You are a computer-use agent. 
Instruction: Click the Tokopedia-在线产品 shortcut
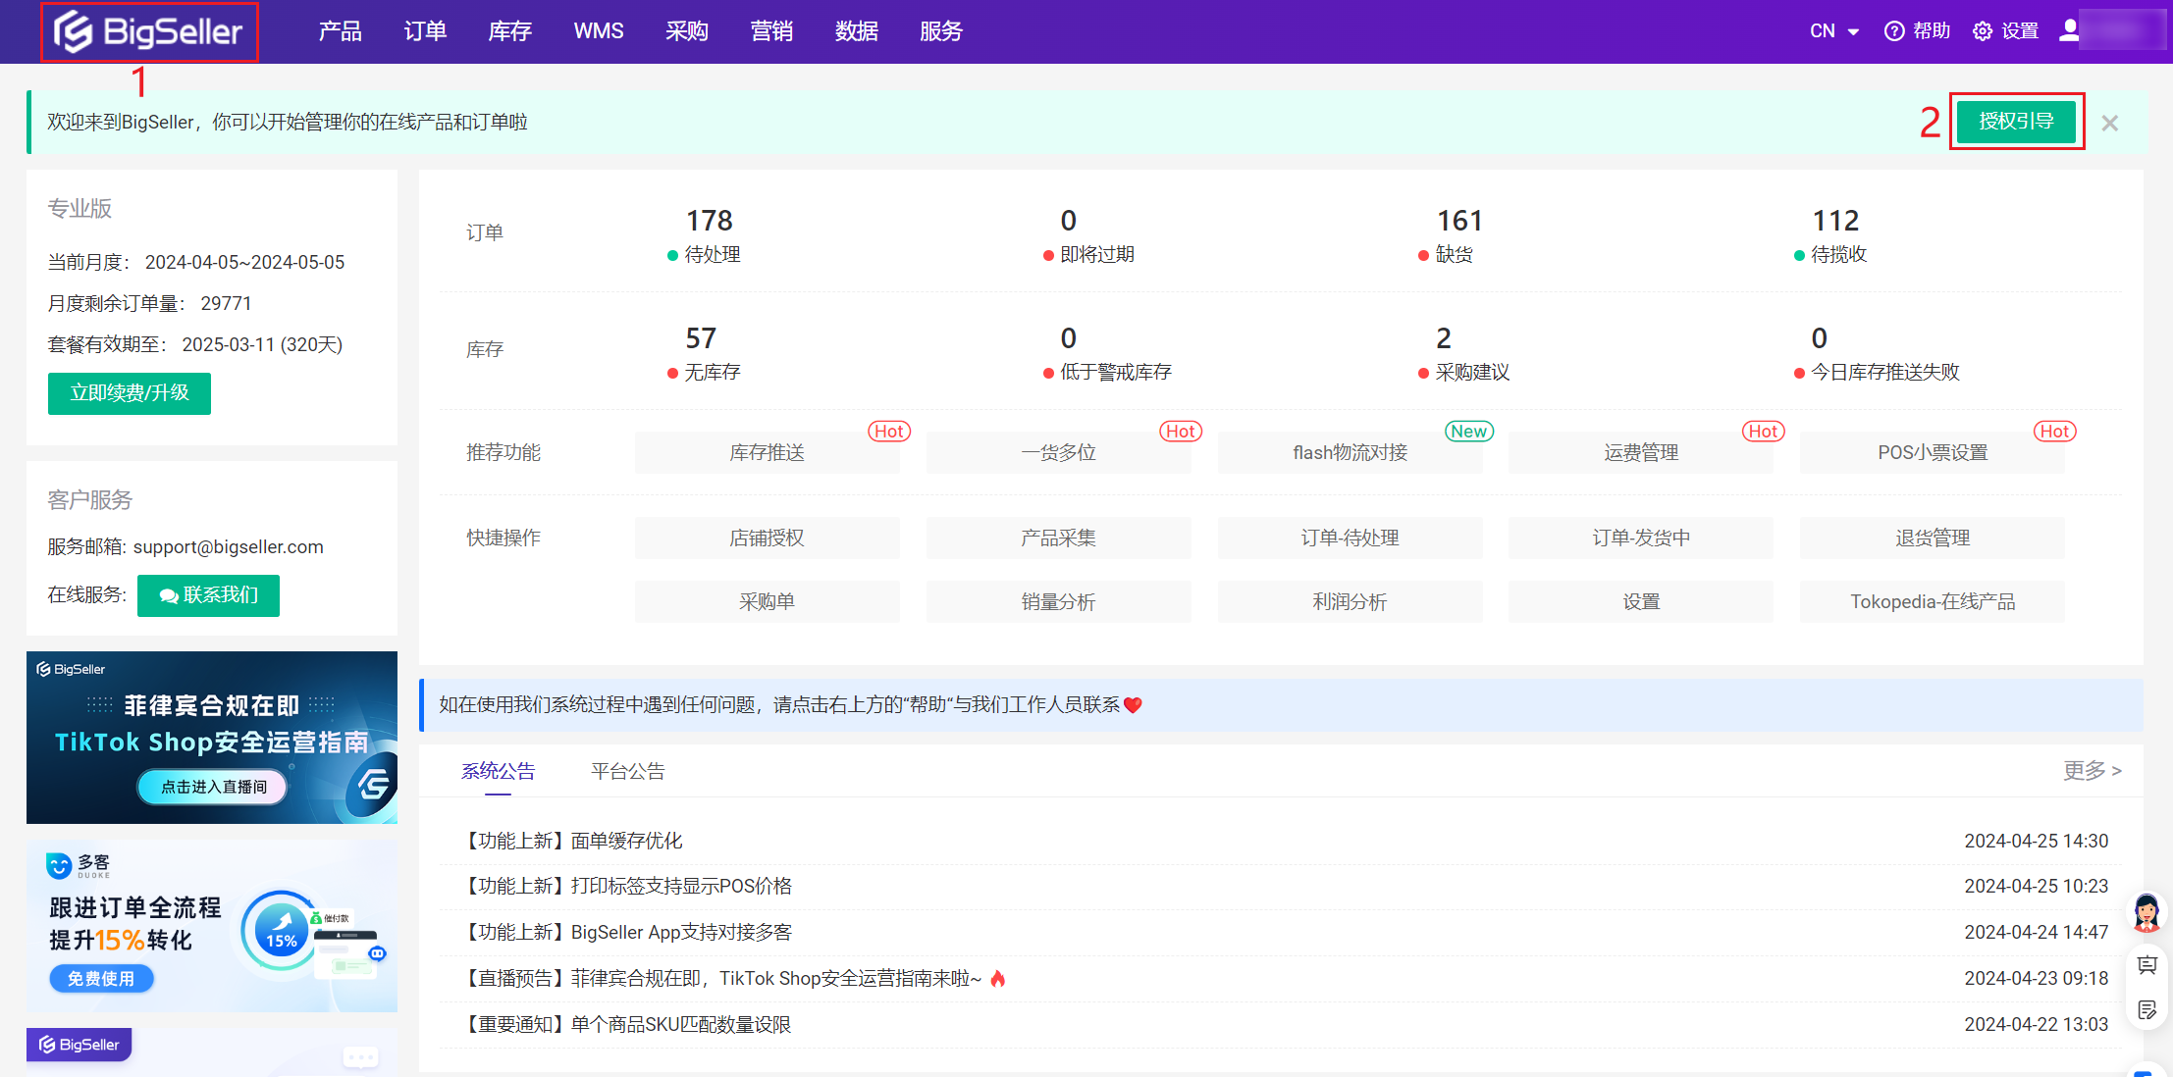(x=1933, y=601)
